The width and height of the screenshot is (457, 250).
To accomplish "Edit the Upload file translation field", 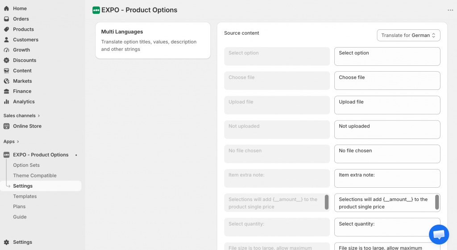I will pyautogui.click(x=387, y=105).
